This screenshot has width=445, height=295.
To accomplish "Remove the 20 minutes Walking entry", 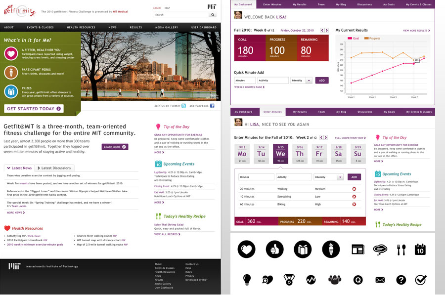I will pos(354,189).
